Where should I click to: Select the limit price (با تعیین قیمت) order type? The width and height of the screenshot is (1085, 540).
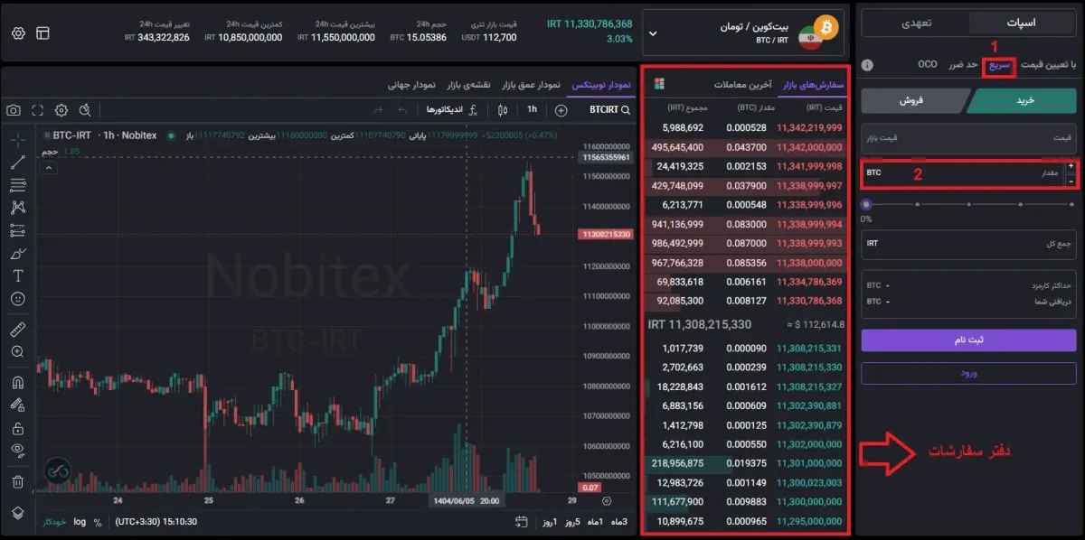pos(1048,65)
